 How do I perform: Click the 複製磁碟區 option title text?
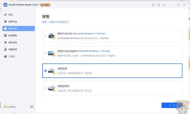(x=64, y=86)
